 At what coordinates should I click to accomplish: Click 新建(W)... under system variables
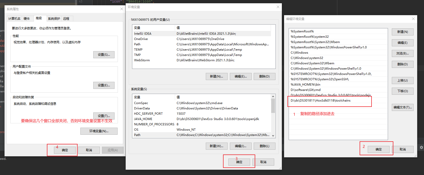[216, 146]
